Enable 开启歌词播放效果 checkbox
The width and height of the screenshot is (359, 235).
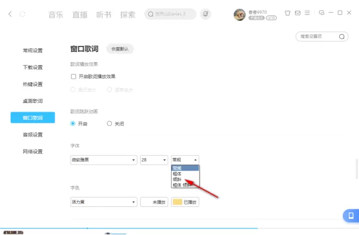pos(74,76)
